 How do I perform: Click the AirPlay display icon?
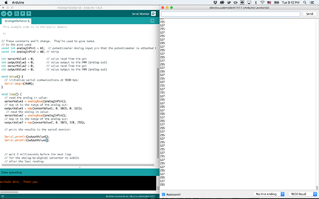(249, 2)
